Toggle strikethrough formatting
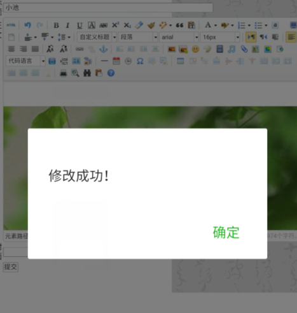The image size is (297, 313). 104,25
